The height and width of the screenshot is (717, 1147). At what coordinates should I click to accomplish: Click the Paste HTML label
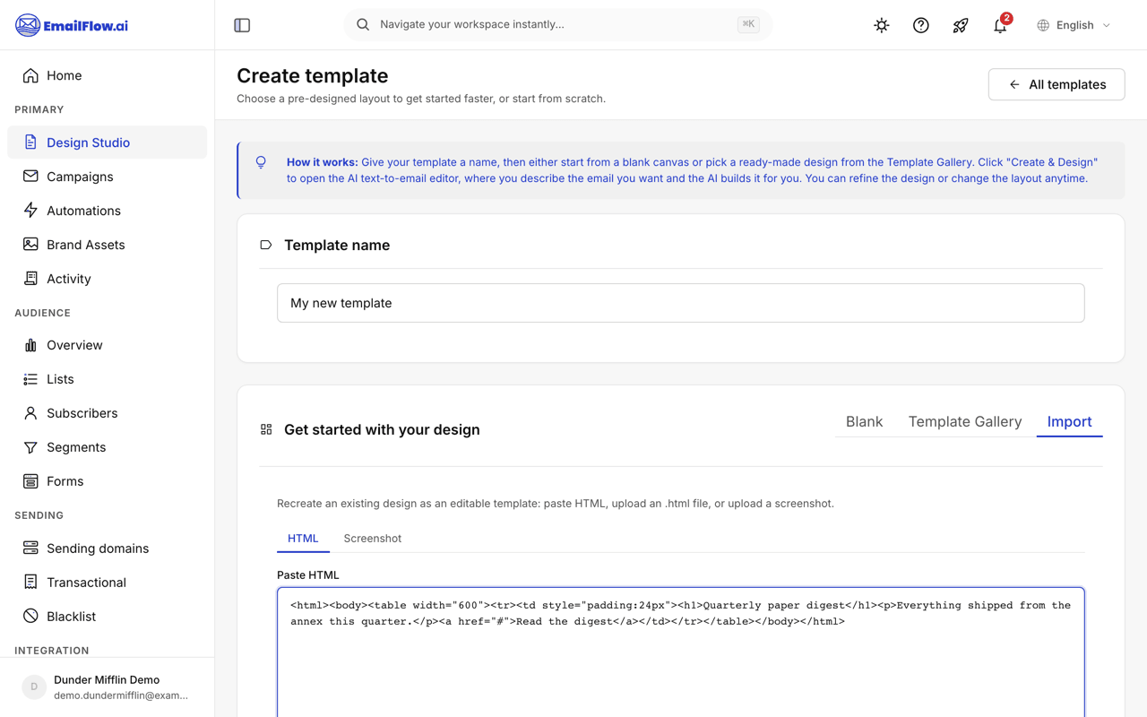[x=308, y=575]
